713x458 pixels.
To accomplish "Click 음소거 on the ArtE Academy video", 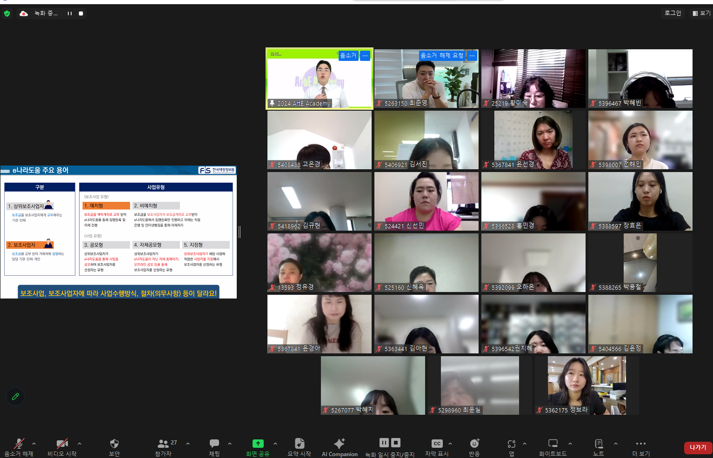I will [348, 55].
